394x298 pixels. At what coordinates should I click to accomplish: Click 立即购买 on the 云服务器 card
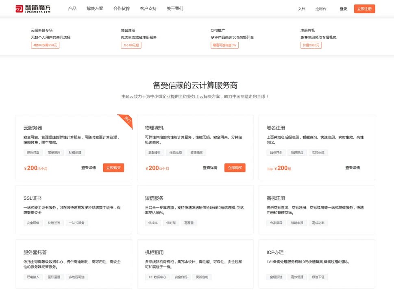[x=113, y=168]
